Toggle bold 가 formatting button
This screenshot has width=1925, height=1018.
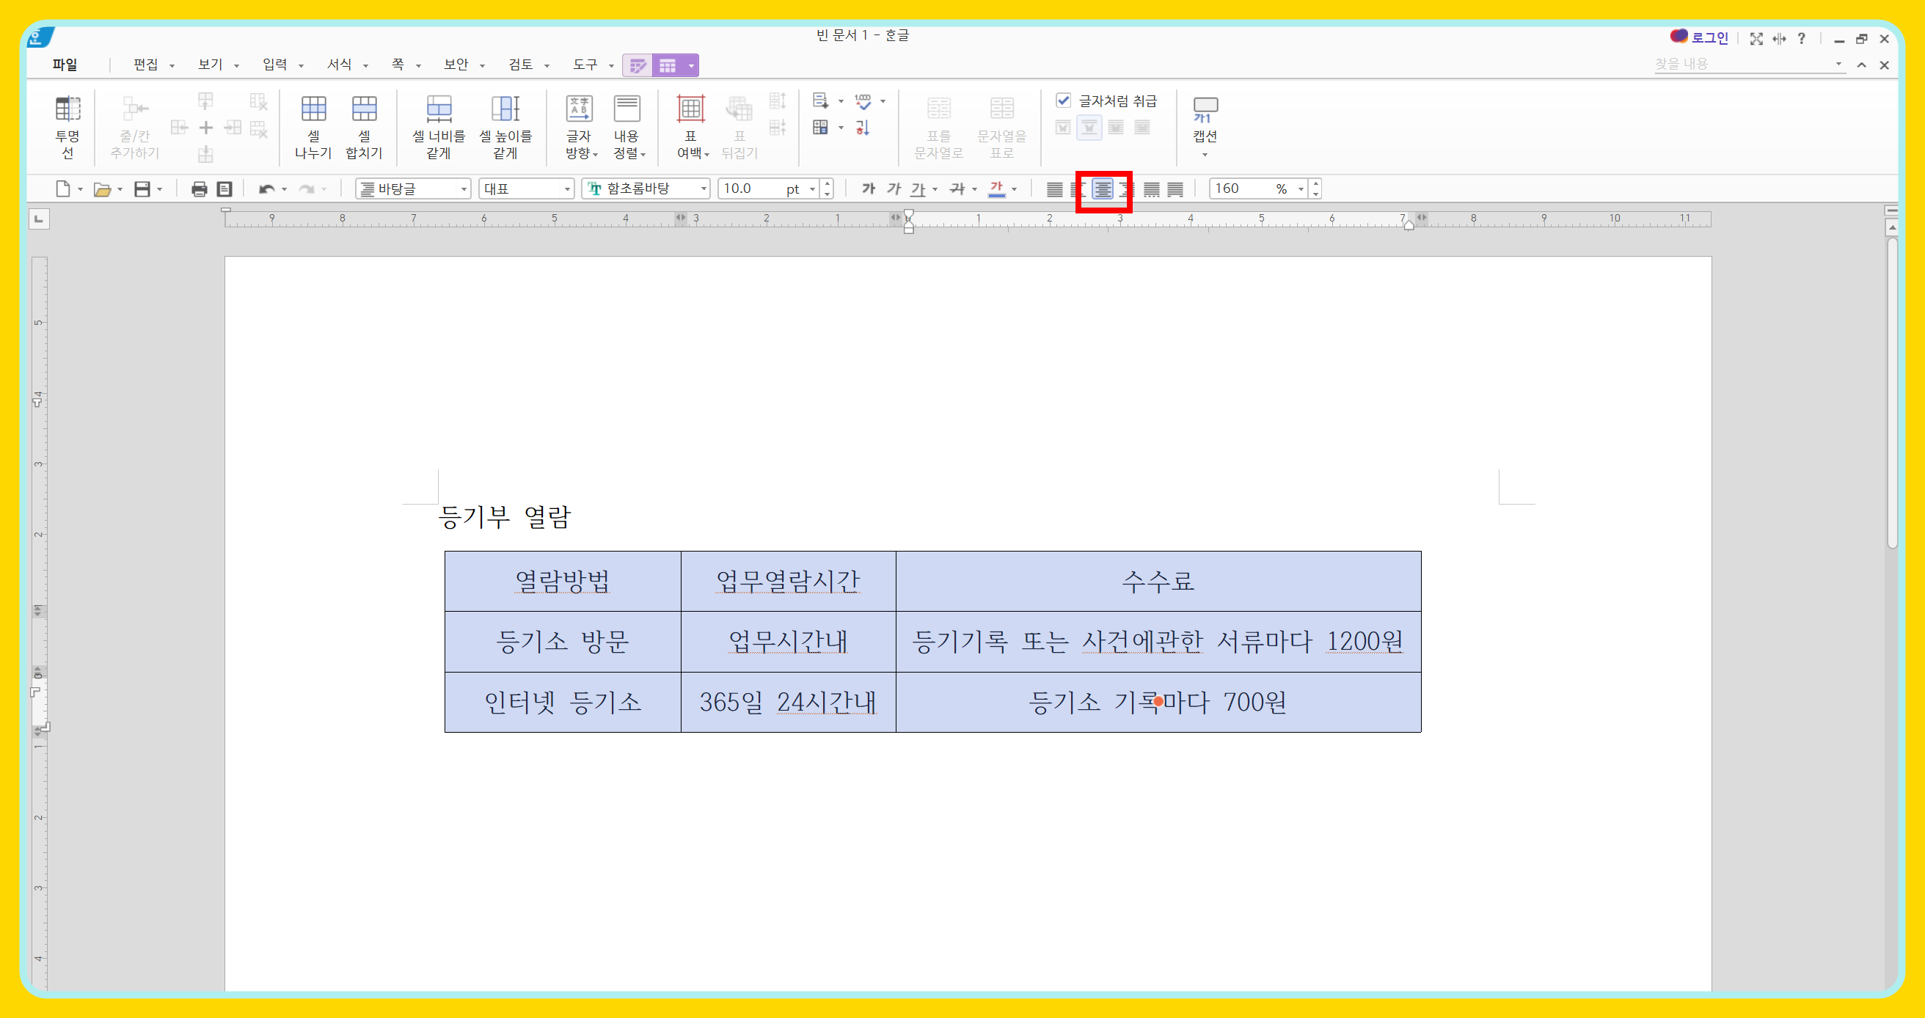pyautogui.click(x=868, y=189)
